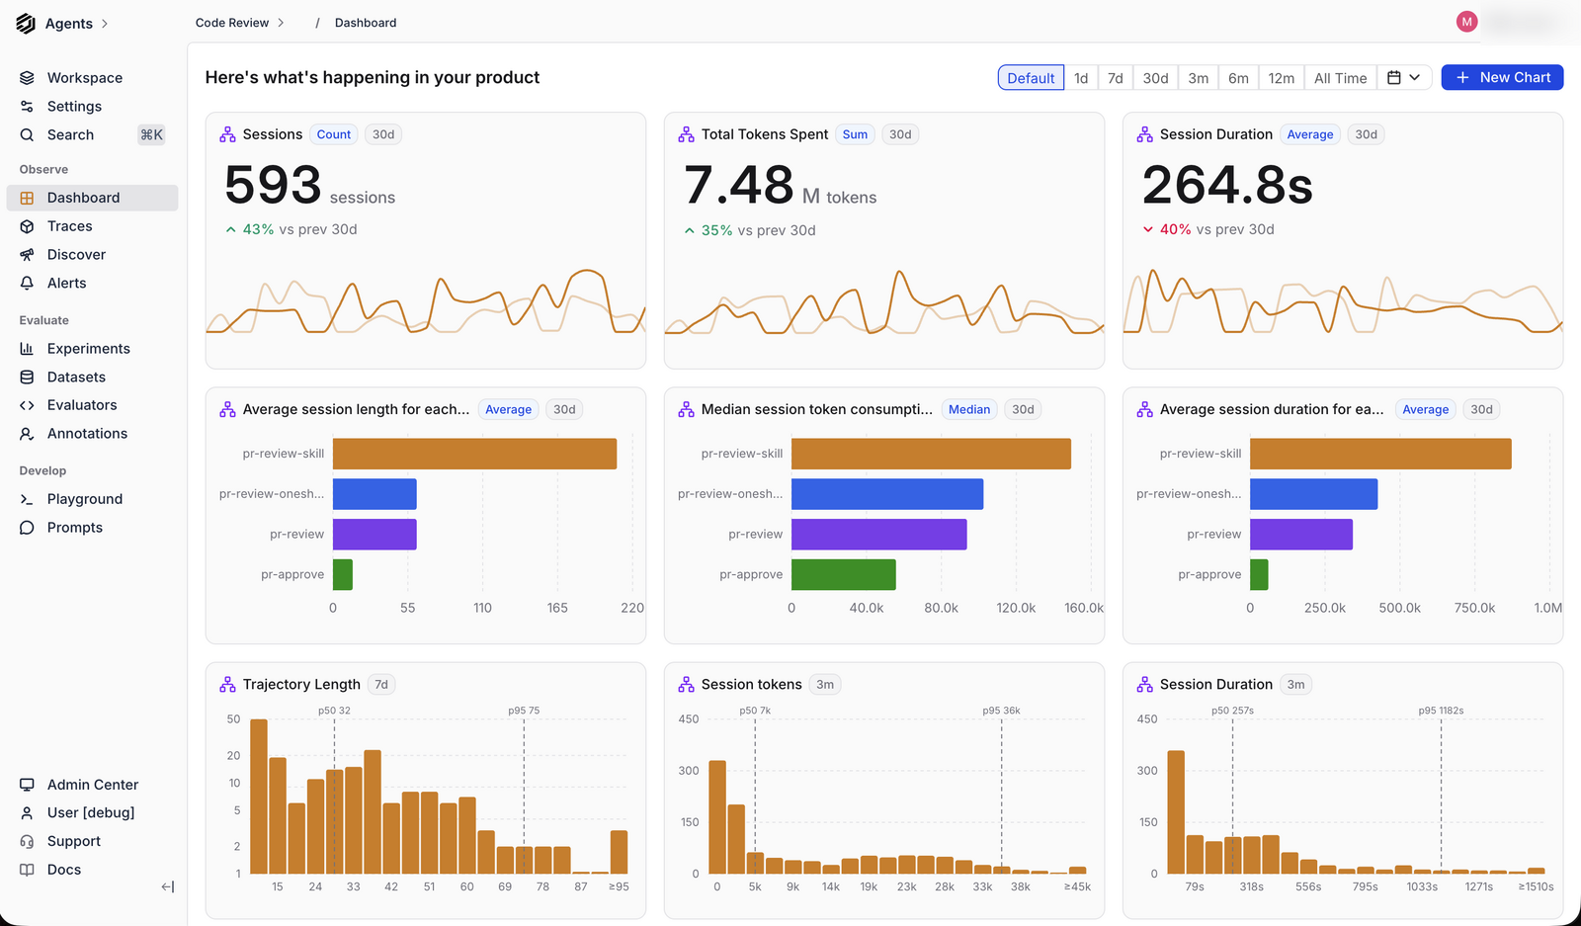Open the user avatar M

pos(1467,22)
